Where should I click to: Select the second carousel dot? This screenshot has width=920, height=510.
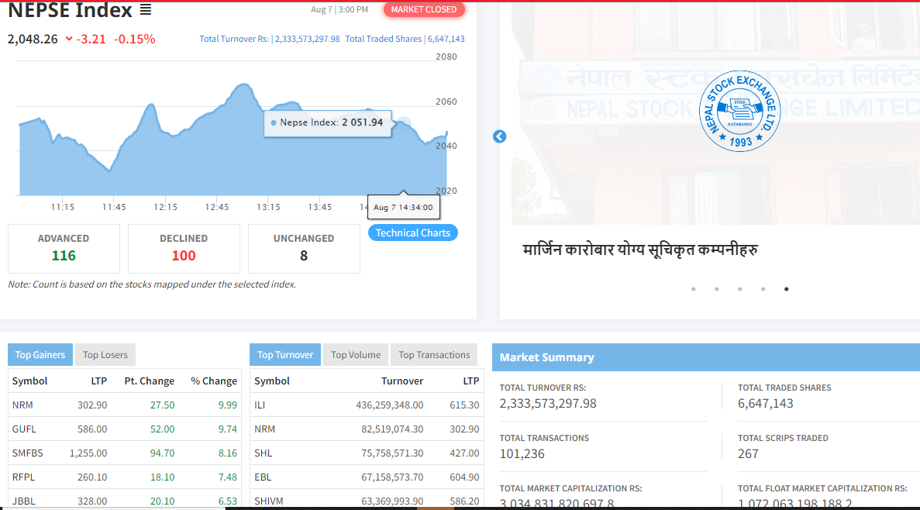coord(716,289)
